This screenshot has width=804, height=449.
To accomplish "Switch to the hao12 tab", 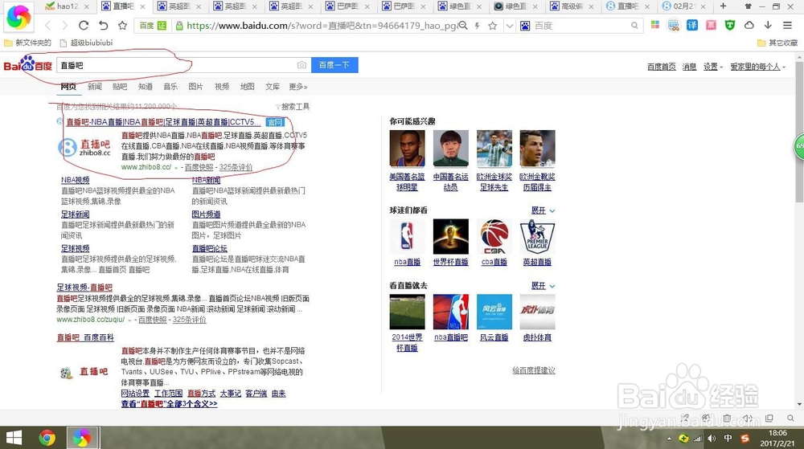I will [67, 6].
